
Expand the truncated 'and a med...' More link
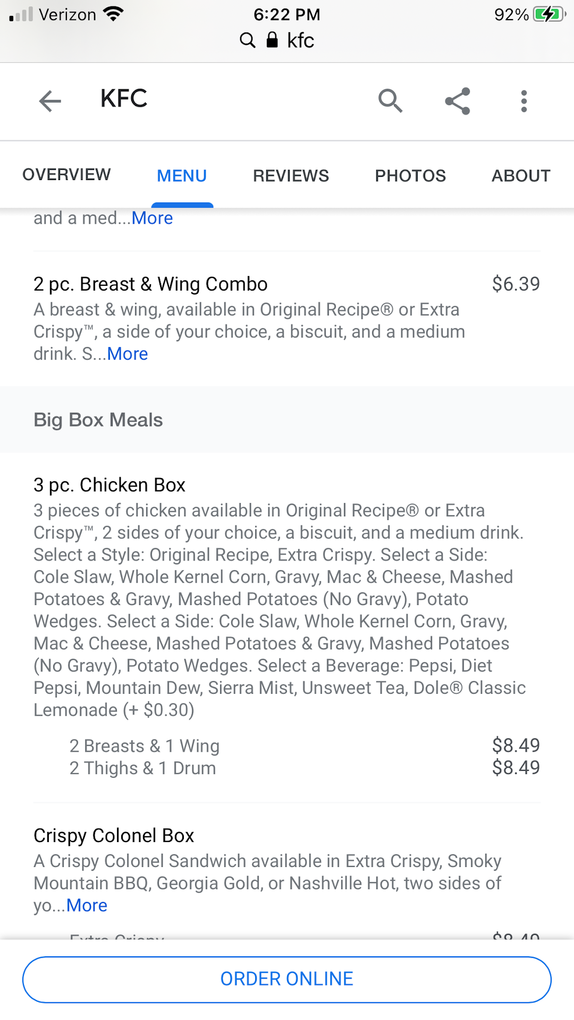[153, 218]
